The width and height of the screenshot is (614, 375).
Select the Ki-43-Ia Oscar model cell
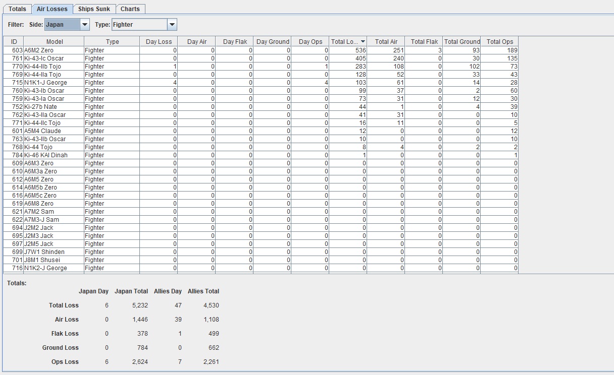[54, 99]
